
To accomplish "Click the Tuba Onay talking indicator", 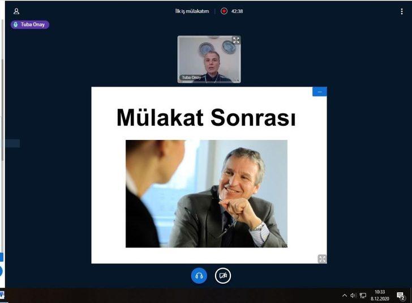I will (30, 25).
